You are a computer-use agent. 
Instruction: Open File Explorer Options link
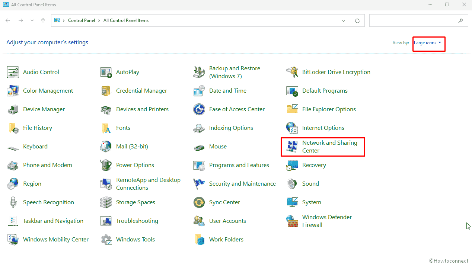click(x=329, y=109)
